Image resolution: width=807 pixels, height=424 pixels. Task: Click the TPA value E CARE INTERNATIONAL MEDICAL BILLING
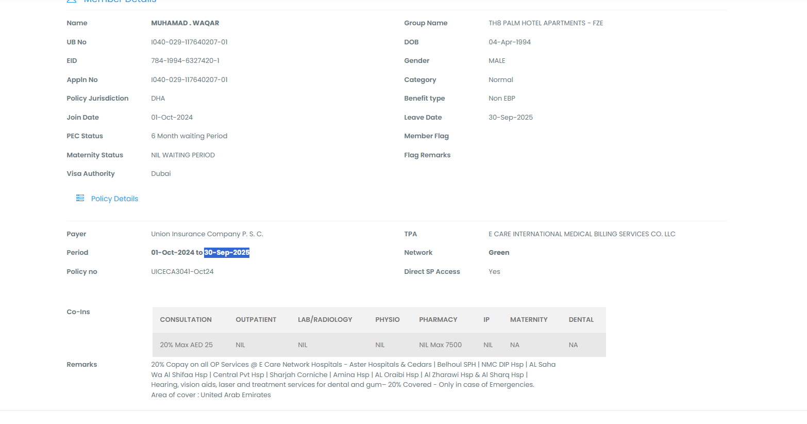tap(582, 234)
